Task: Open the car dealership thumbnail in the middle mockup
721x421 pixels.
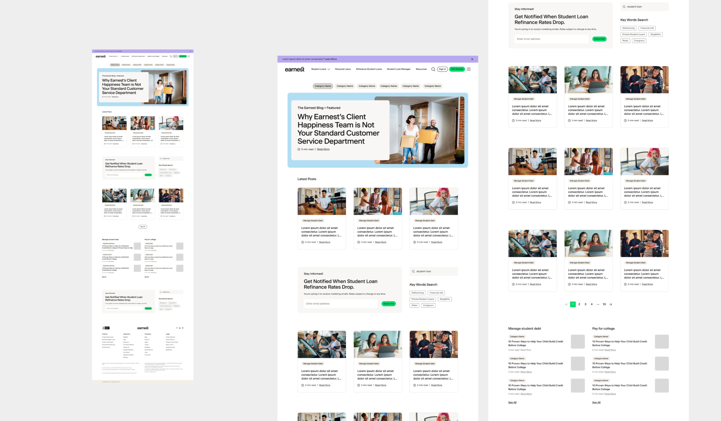Action: [x=322, y=344]
